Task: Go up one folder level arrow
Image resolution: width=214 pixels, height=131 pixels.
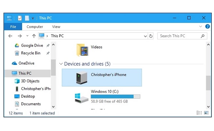Action: 34,36
